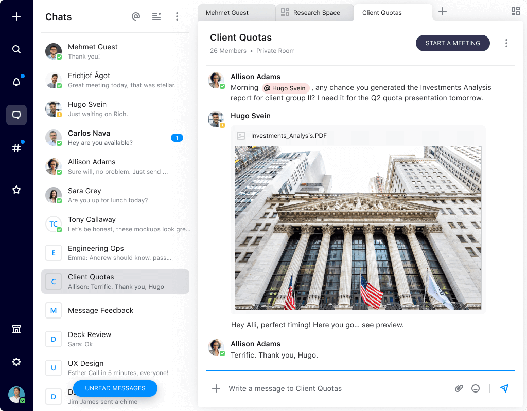
Task: Click the file icon beside Investments_Analysis.PDF
Action: pos(241,136)
